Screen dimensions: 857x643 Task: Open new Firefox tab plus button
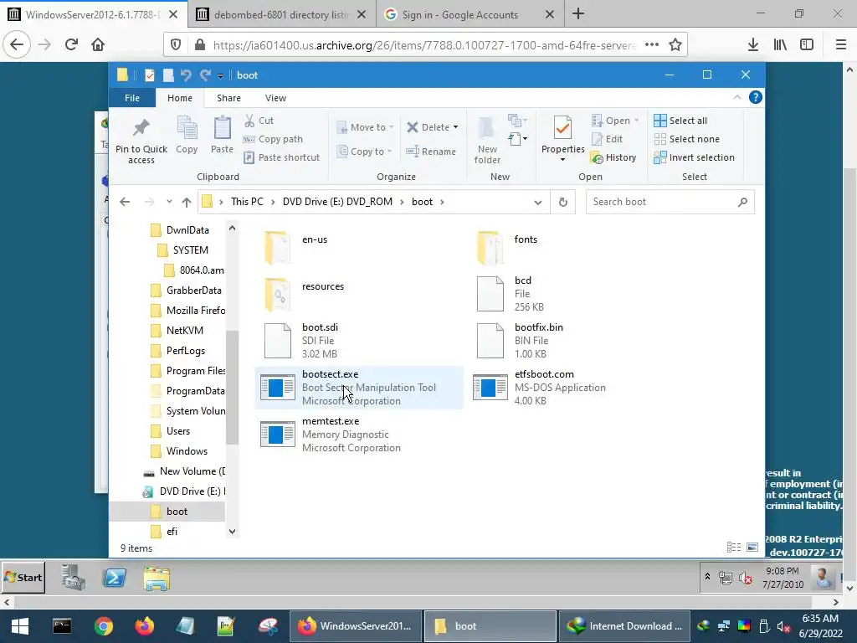tap(578, 14)
